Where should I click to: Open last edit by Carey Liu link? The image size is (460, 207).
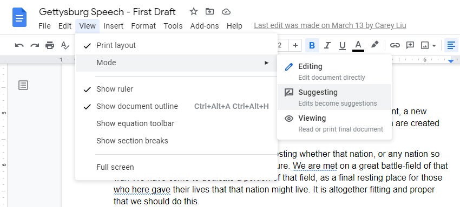pos(330,26)
